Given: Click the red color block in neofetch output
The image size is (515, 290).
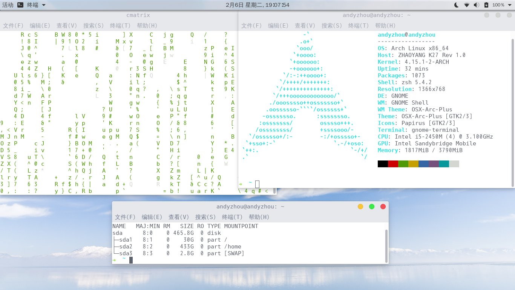Looking at the screenshot, I should [393, 164].
